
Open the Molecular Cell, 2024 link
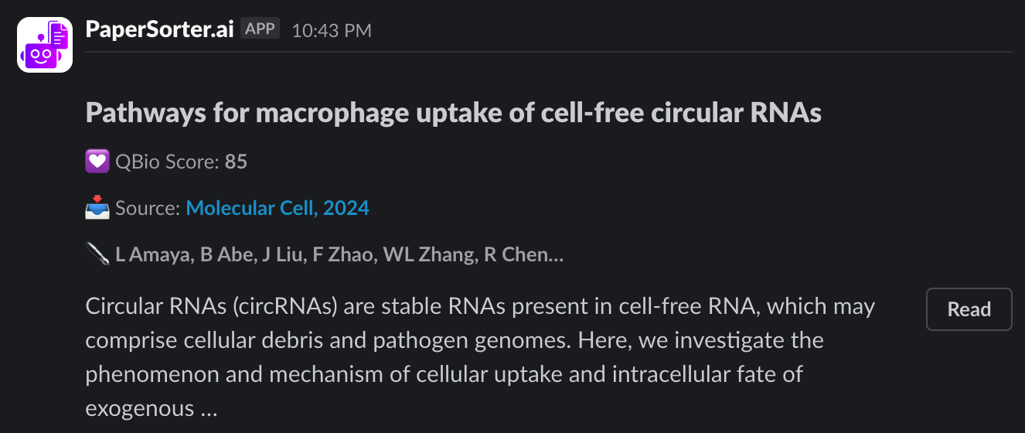(x=278, y=208)
